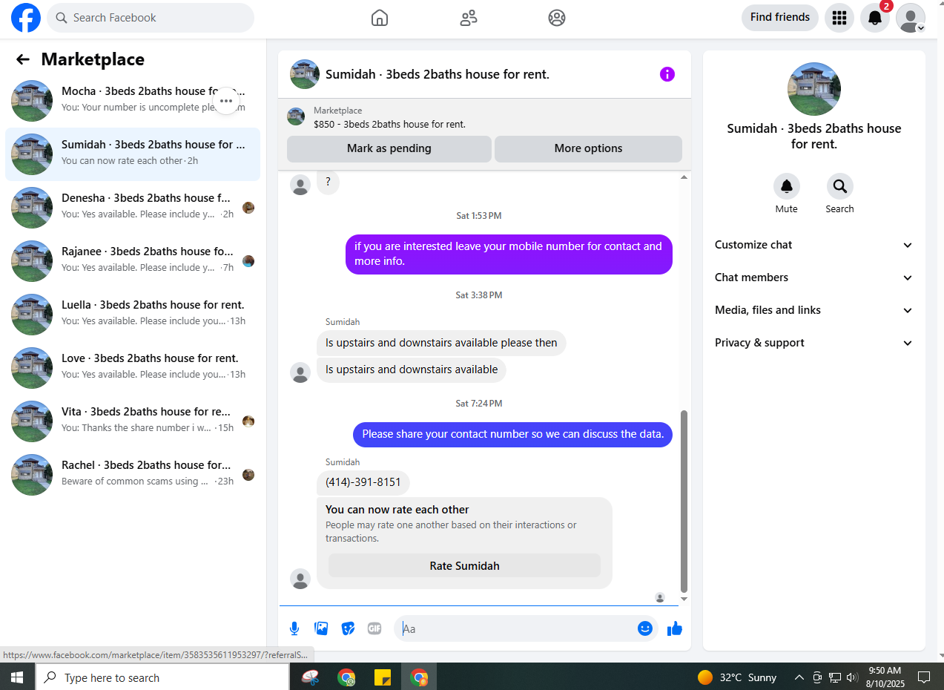Click the 32°C Sunny weather widget
The image size is (944, 690).
pos(737,677)
